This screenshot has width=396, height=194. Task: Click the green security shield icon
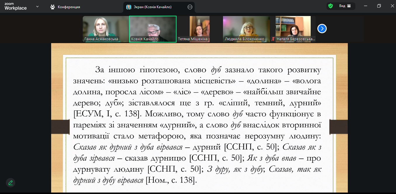[x=331, y=6]
